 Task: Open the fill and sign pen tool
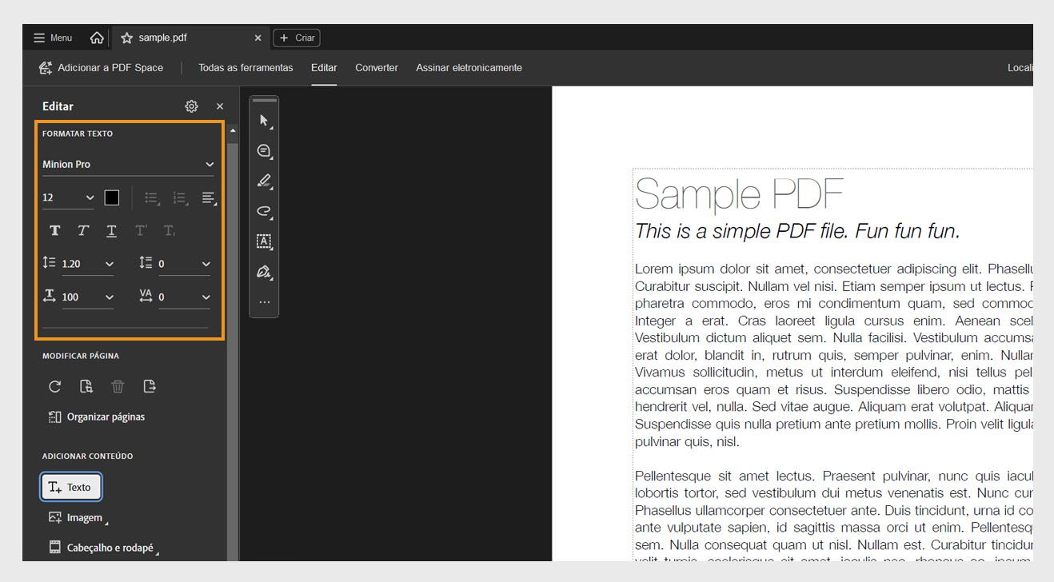point(264,271)
